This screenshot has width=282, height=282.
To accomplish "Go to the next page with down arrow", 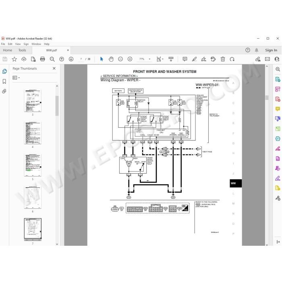I will click(x=71, y=59).
